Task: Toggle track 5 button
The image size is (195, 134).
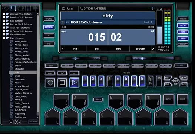Action: coord(118,81)
